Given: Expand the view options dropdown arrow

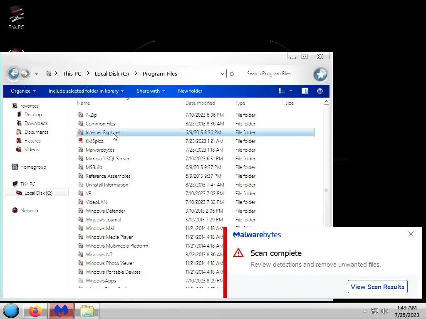Looking at the screenshot, I should (x=291, y=91).
